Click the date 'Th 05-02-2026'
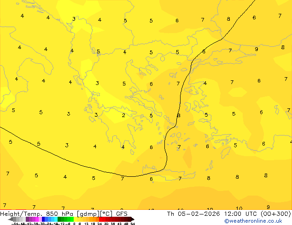 click(x=193, y=214)
